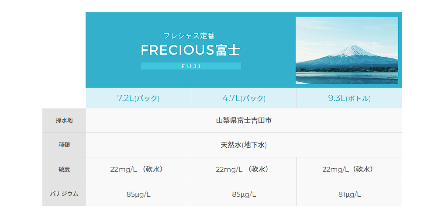448x219 pixels.
Task: Click the 種類 row header
Action: click(64, 145)
